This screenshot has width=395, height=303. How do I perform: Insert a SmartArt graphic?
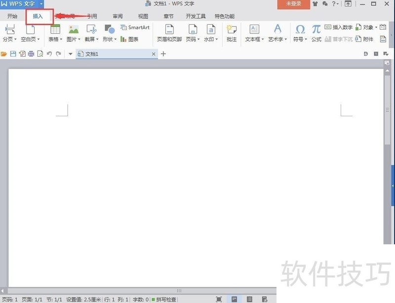135,27
